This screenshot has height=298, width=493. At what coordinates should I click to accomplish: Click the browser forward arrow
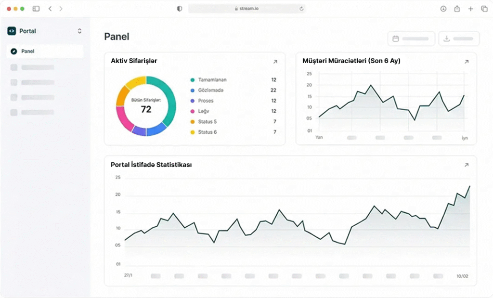click(x=61, y=9)
